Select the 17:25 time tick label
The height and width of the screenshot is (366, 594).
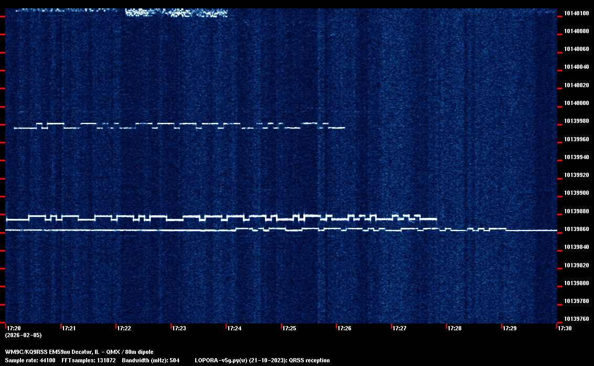pos(289,328)
